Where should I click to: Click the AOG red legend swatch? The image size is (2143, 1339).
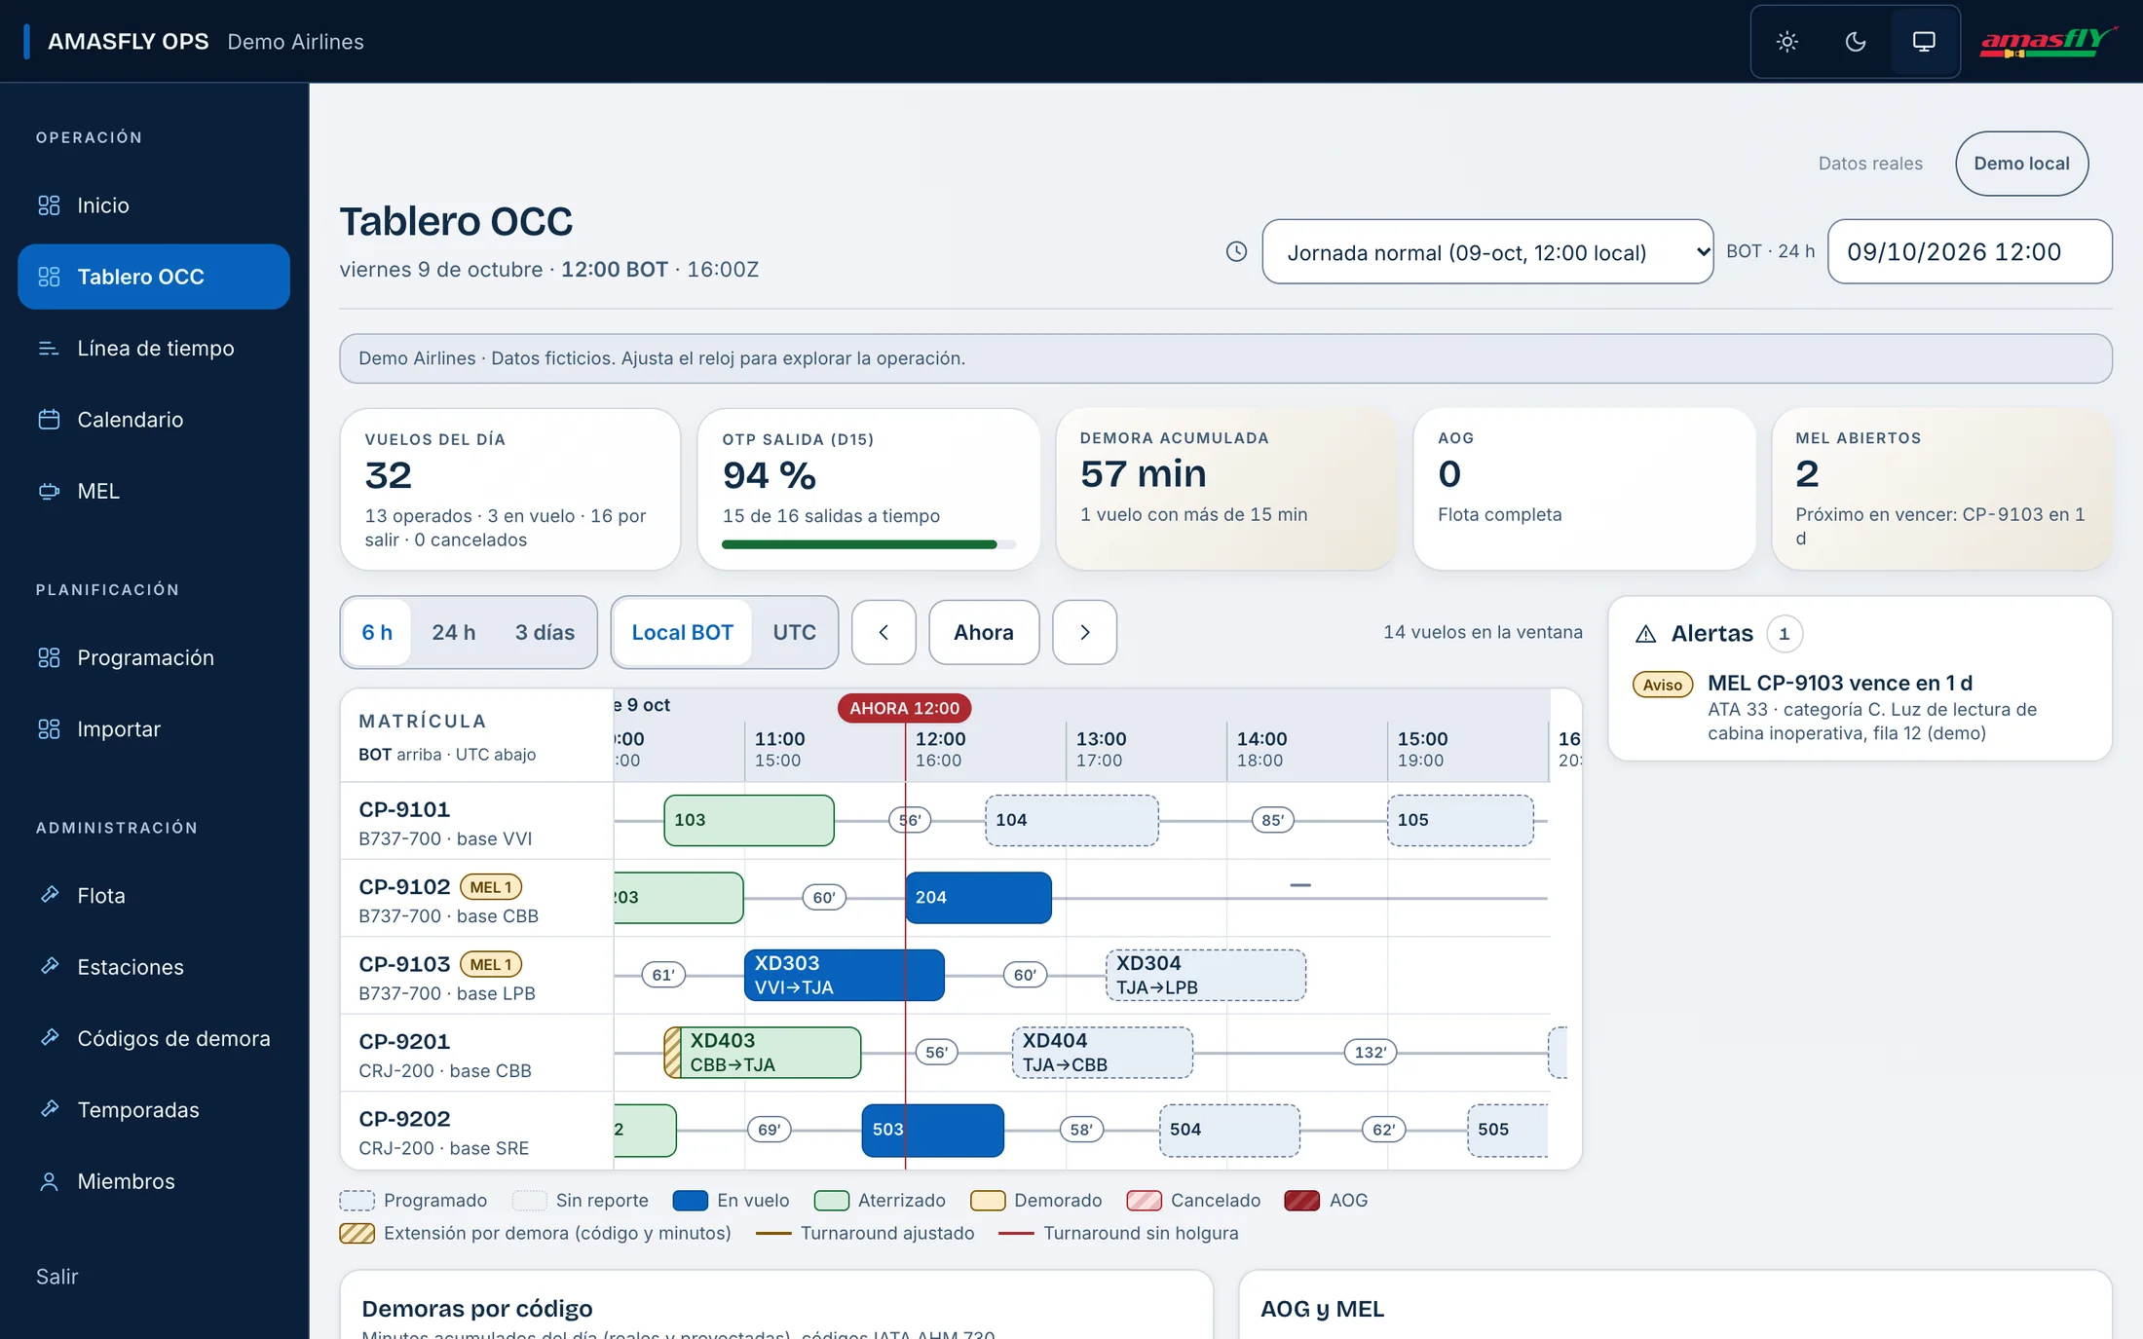pyautogui.click(x=1302, y=1201)
